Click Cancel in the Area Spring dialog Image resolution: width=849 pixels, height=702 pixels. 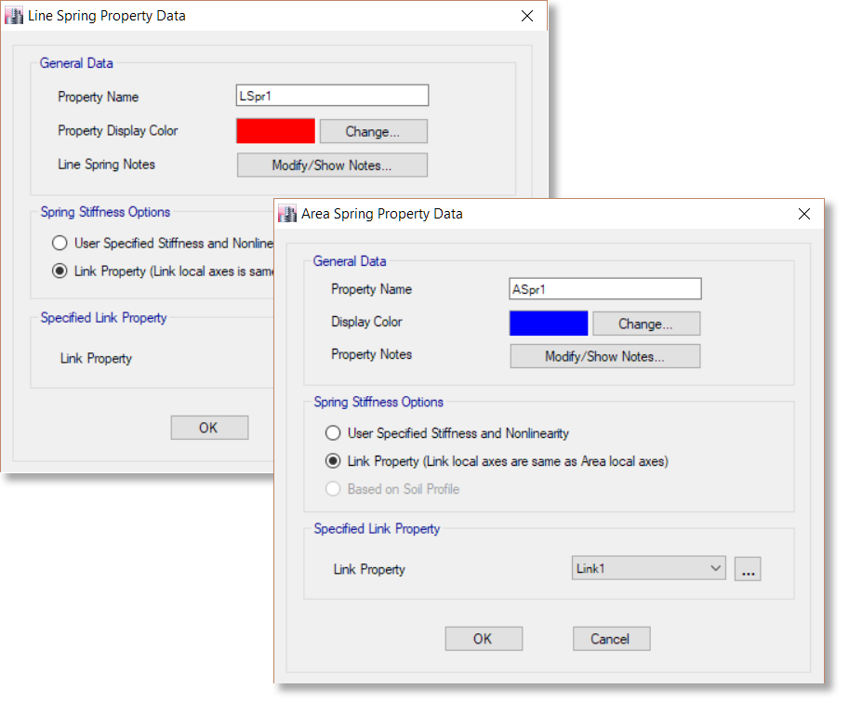pyautogui.click(x=612, y=639)
